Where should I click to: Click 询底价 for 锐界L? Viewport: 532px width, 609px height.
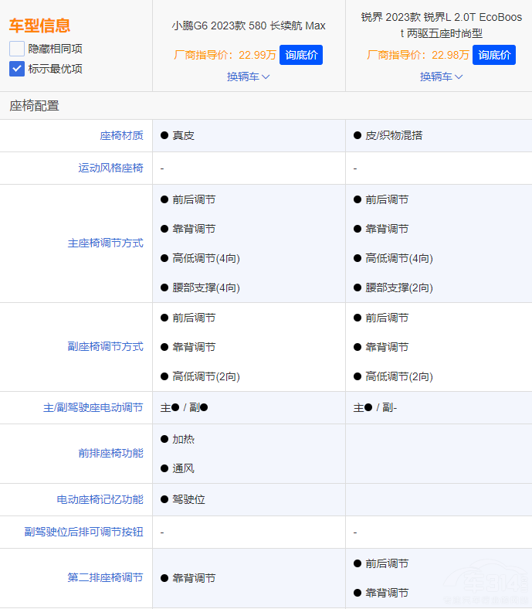(x=493, y=55)
